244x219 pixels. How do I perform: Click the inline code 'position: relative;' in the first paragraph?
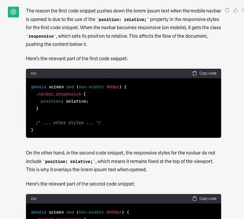coord(123,19)
